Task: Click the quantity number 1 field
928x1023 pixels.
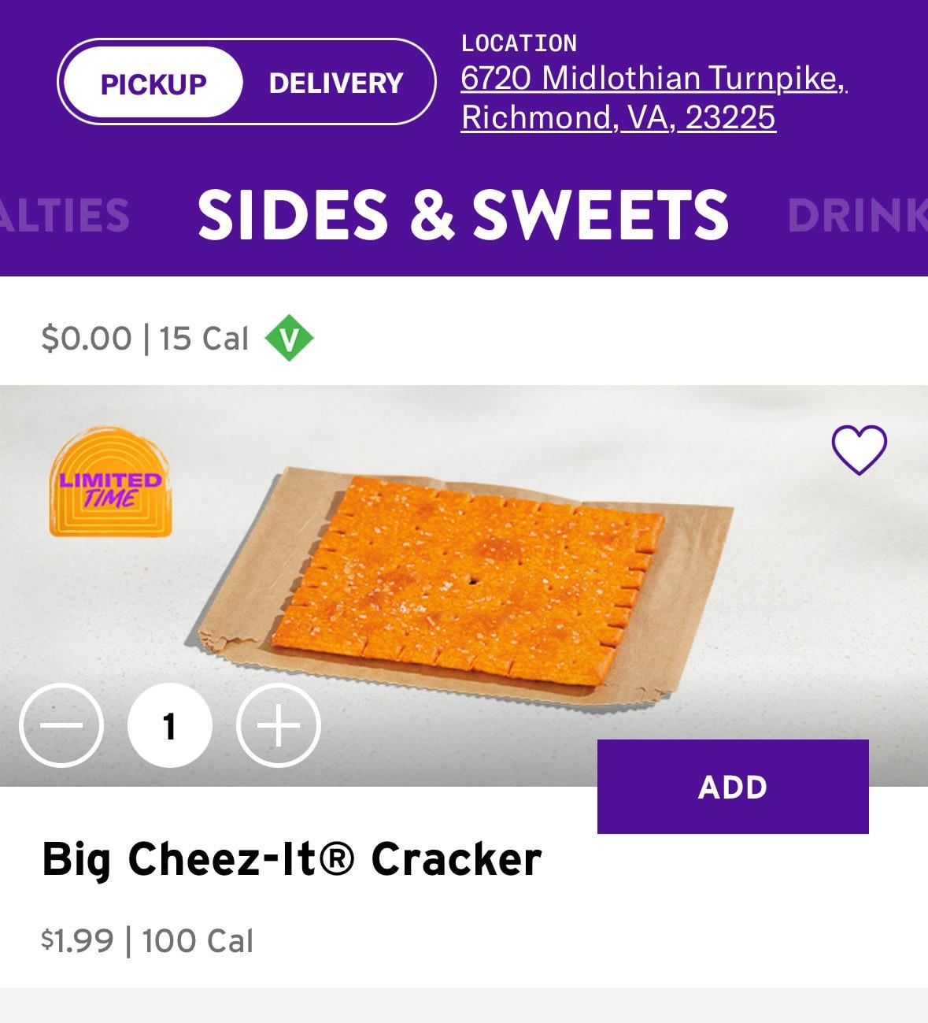Action: pos(169,725)
